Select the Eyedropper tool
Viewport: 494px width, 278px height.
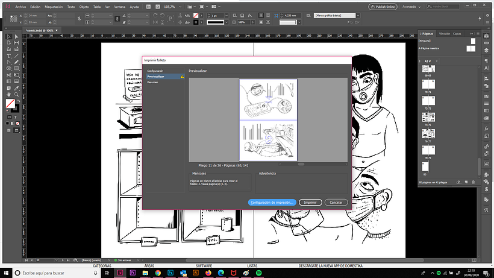pos(16,88)
